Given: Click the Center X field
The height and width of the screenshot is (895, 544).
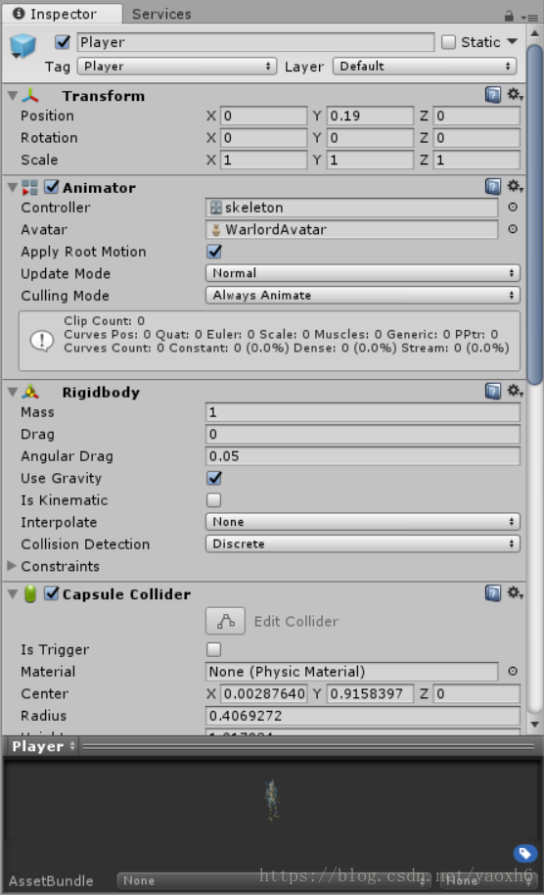Looking at the screenshot, I should [x=264, y=693].
